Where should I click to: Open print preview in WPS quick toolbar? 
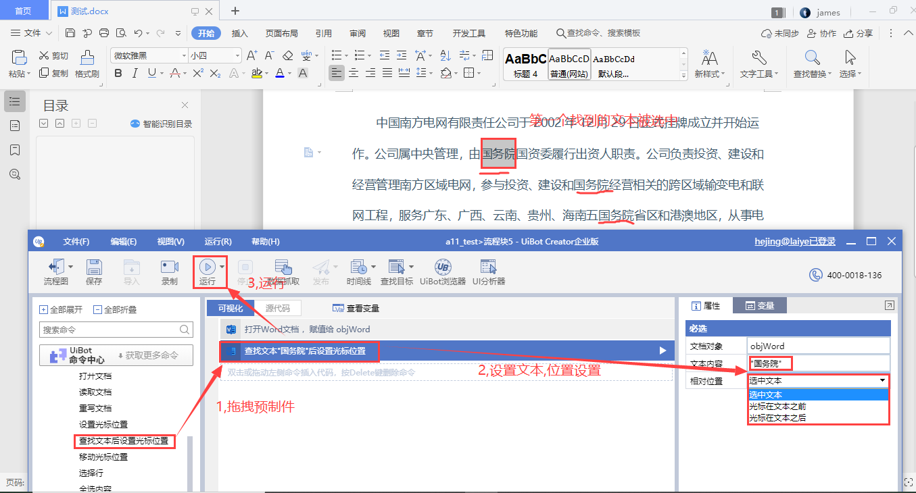[x=121, y=33]
